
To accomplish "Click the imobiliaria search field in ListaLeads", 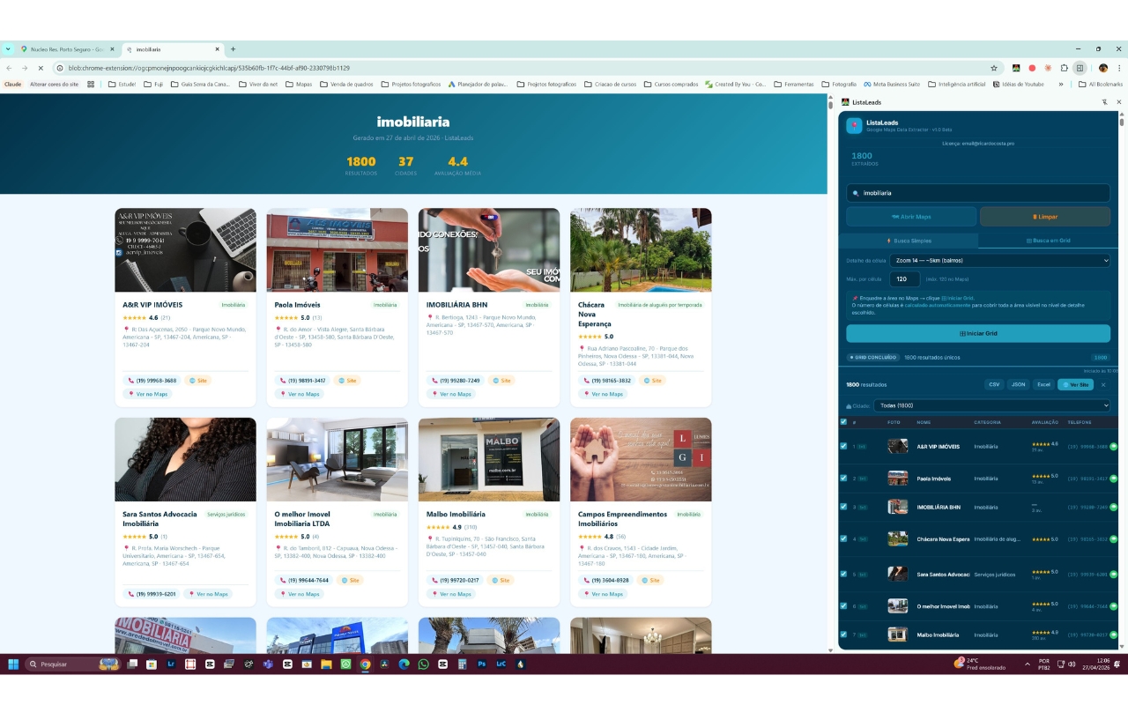I will pyautogui.click(x=978, y=193).
